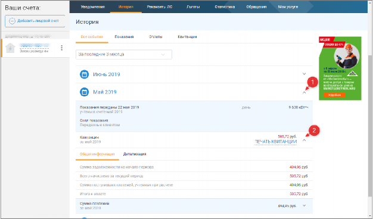
Task: Click the Июнь 2019 heading
Action: click(106, 74)
